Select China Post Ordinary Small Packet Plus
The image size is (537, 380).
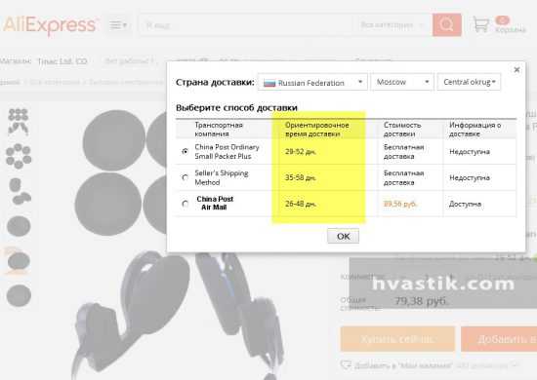click(185, 151)
